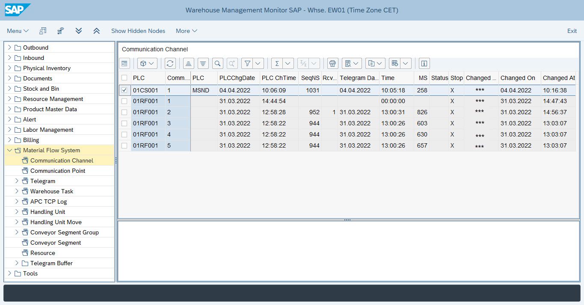The image size is (584, 305).
Task: Check the 01RF001 channel 5 row
Action: point(124,145)
